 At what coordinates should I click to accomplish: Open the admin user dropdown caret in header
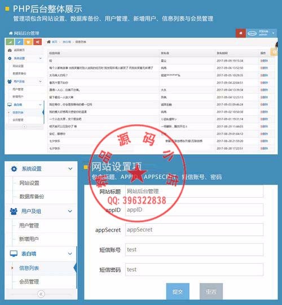(274, 33)
